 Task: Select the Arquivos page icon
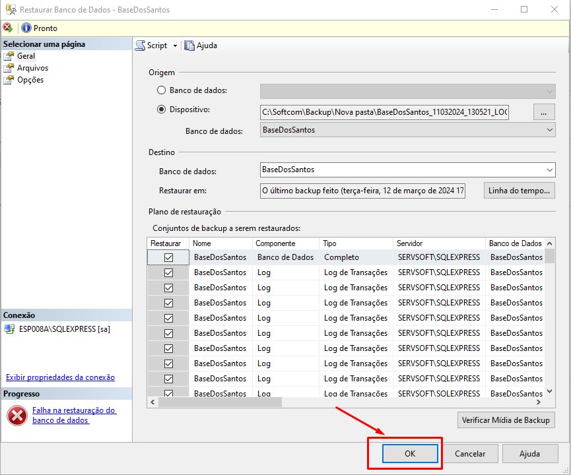point(9,68)
